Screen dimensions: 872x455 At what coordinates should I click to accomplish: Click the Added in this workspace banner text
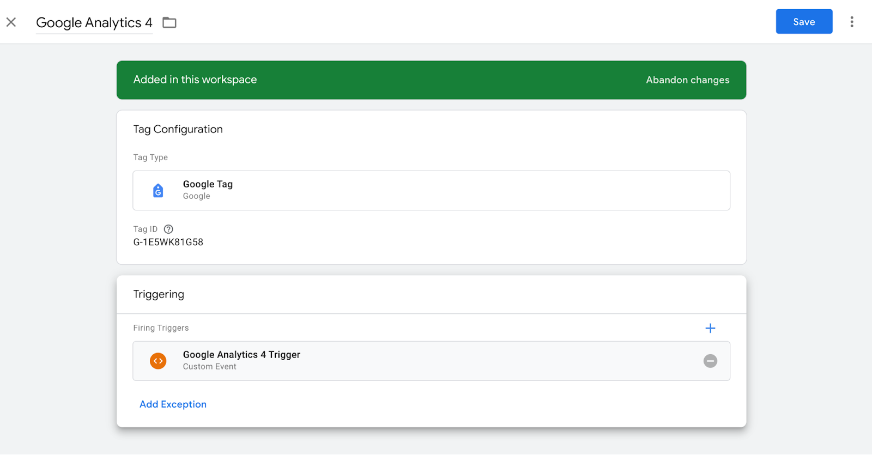tap(195, 80)
